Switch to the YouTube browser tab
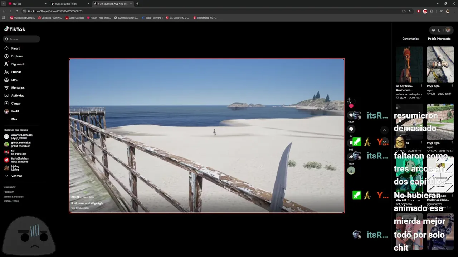This screenshot has height=257, width=458. pyautogui.click(x=27, y=4)
